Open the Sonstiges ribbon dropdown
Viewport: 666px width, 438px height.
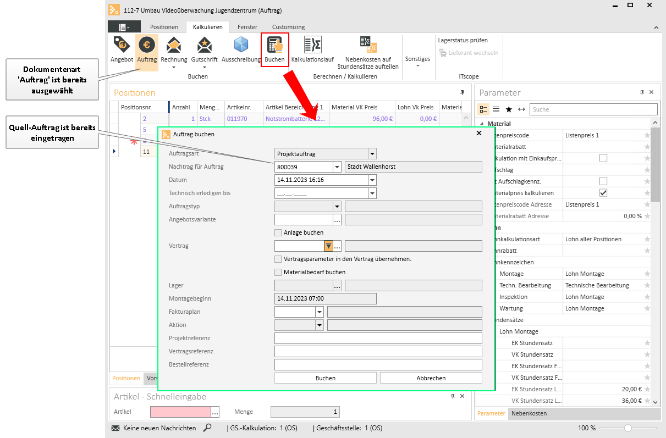418,62
